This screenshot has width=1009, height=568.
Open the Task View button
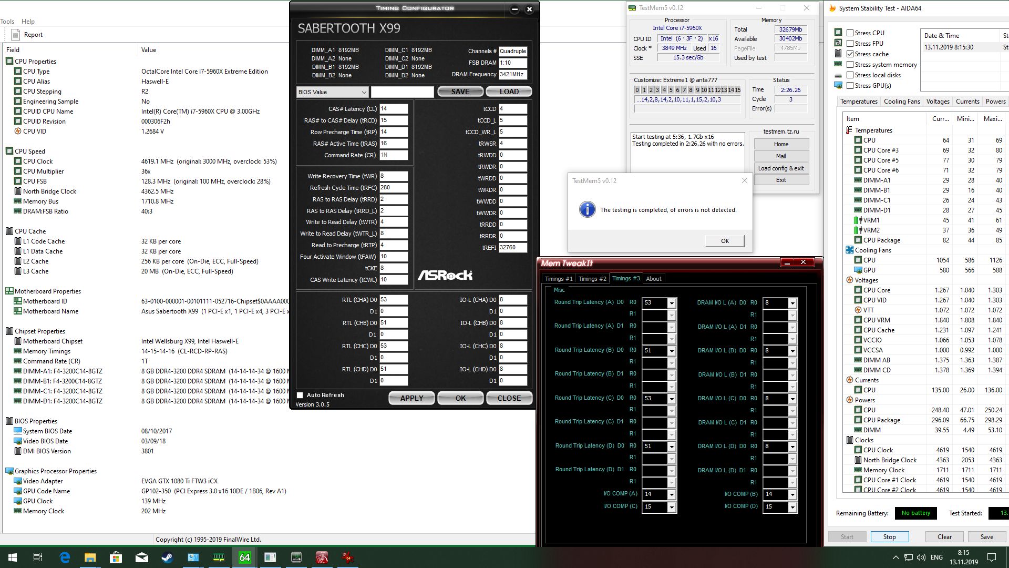coord(38,557)
